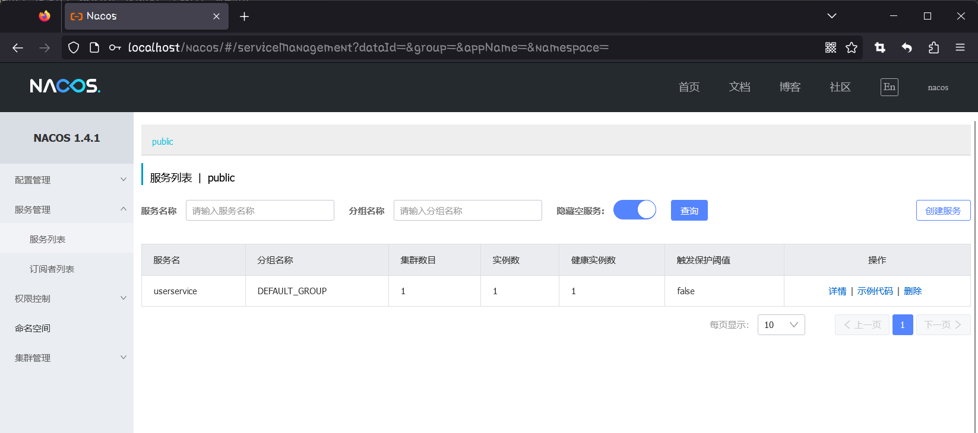Open the 每页显示 page size dropdown

[x=781, y=325]
